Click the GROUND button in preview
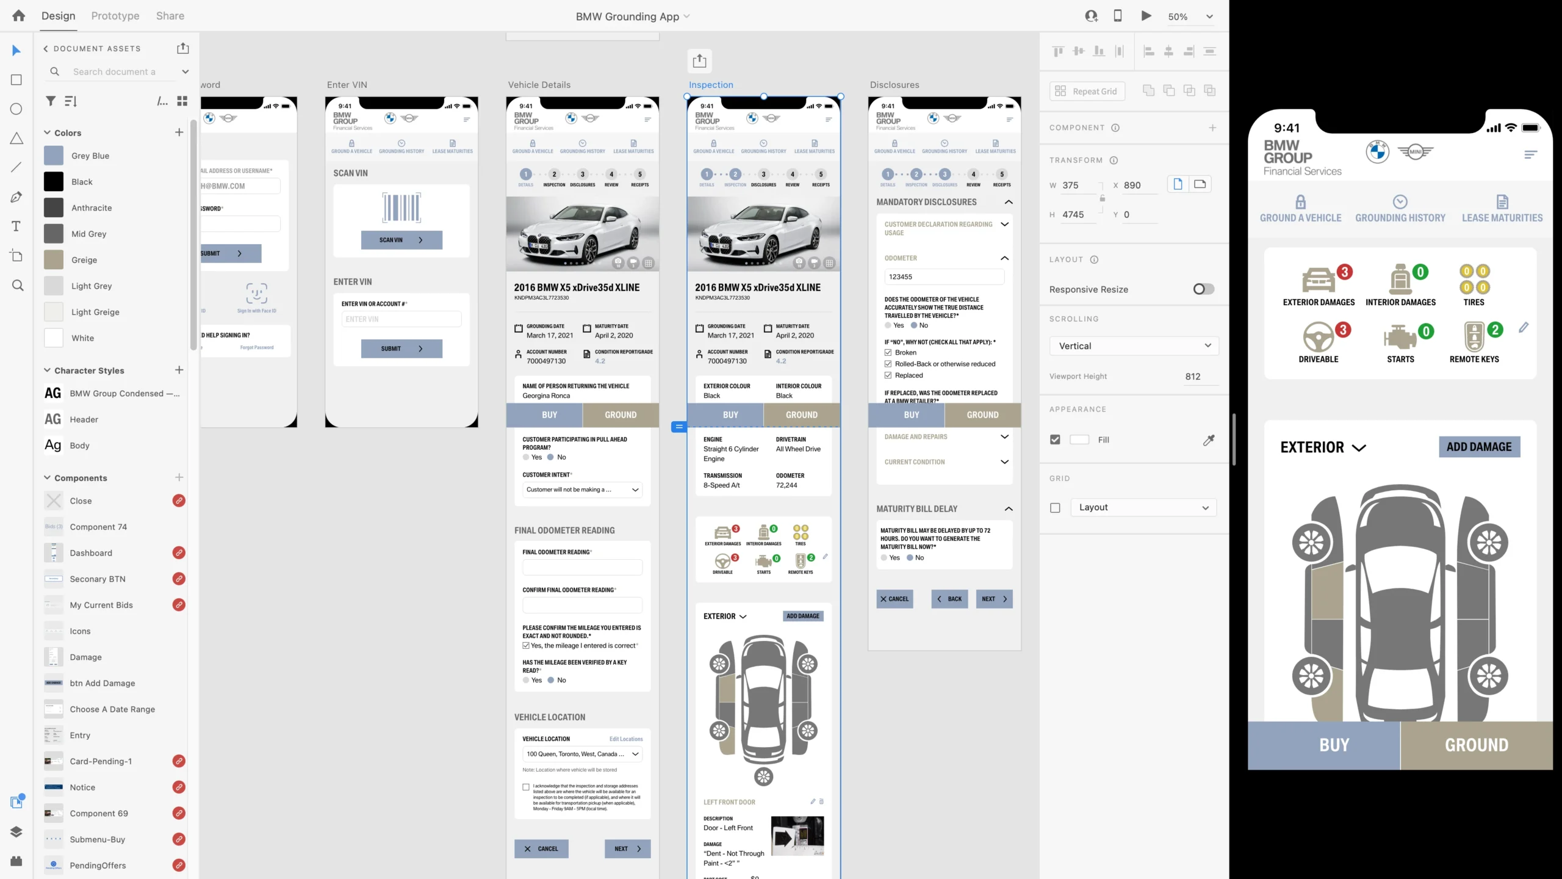The height and width of the screenshot is (879, 1562). (x=1477, y=745)
